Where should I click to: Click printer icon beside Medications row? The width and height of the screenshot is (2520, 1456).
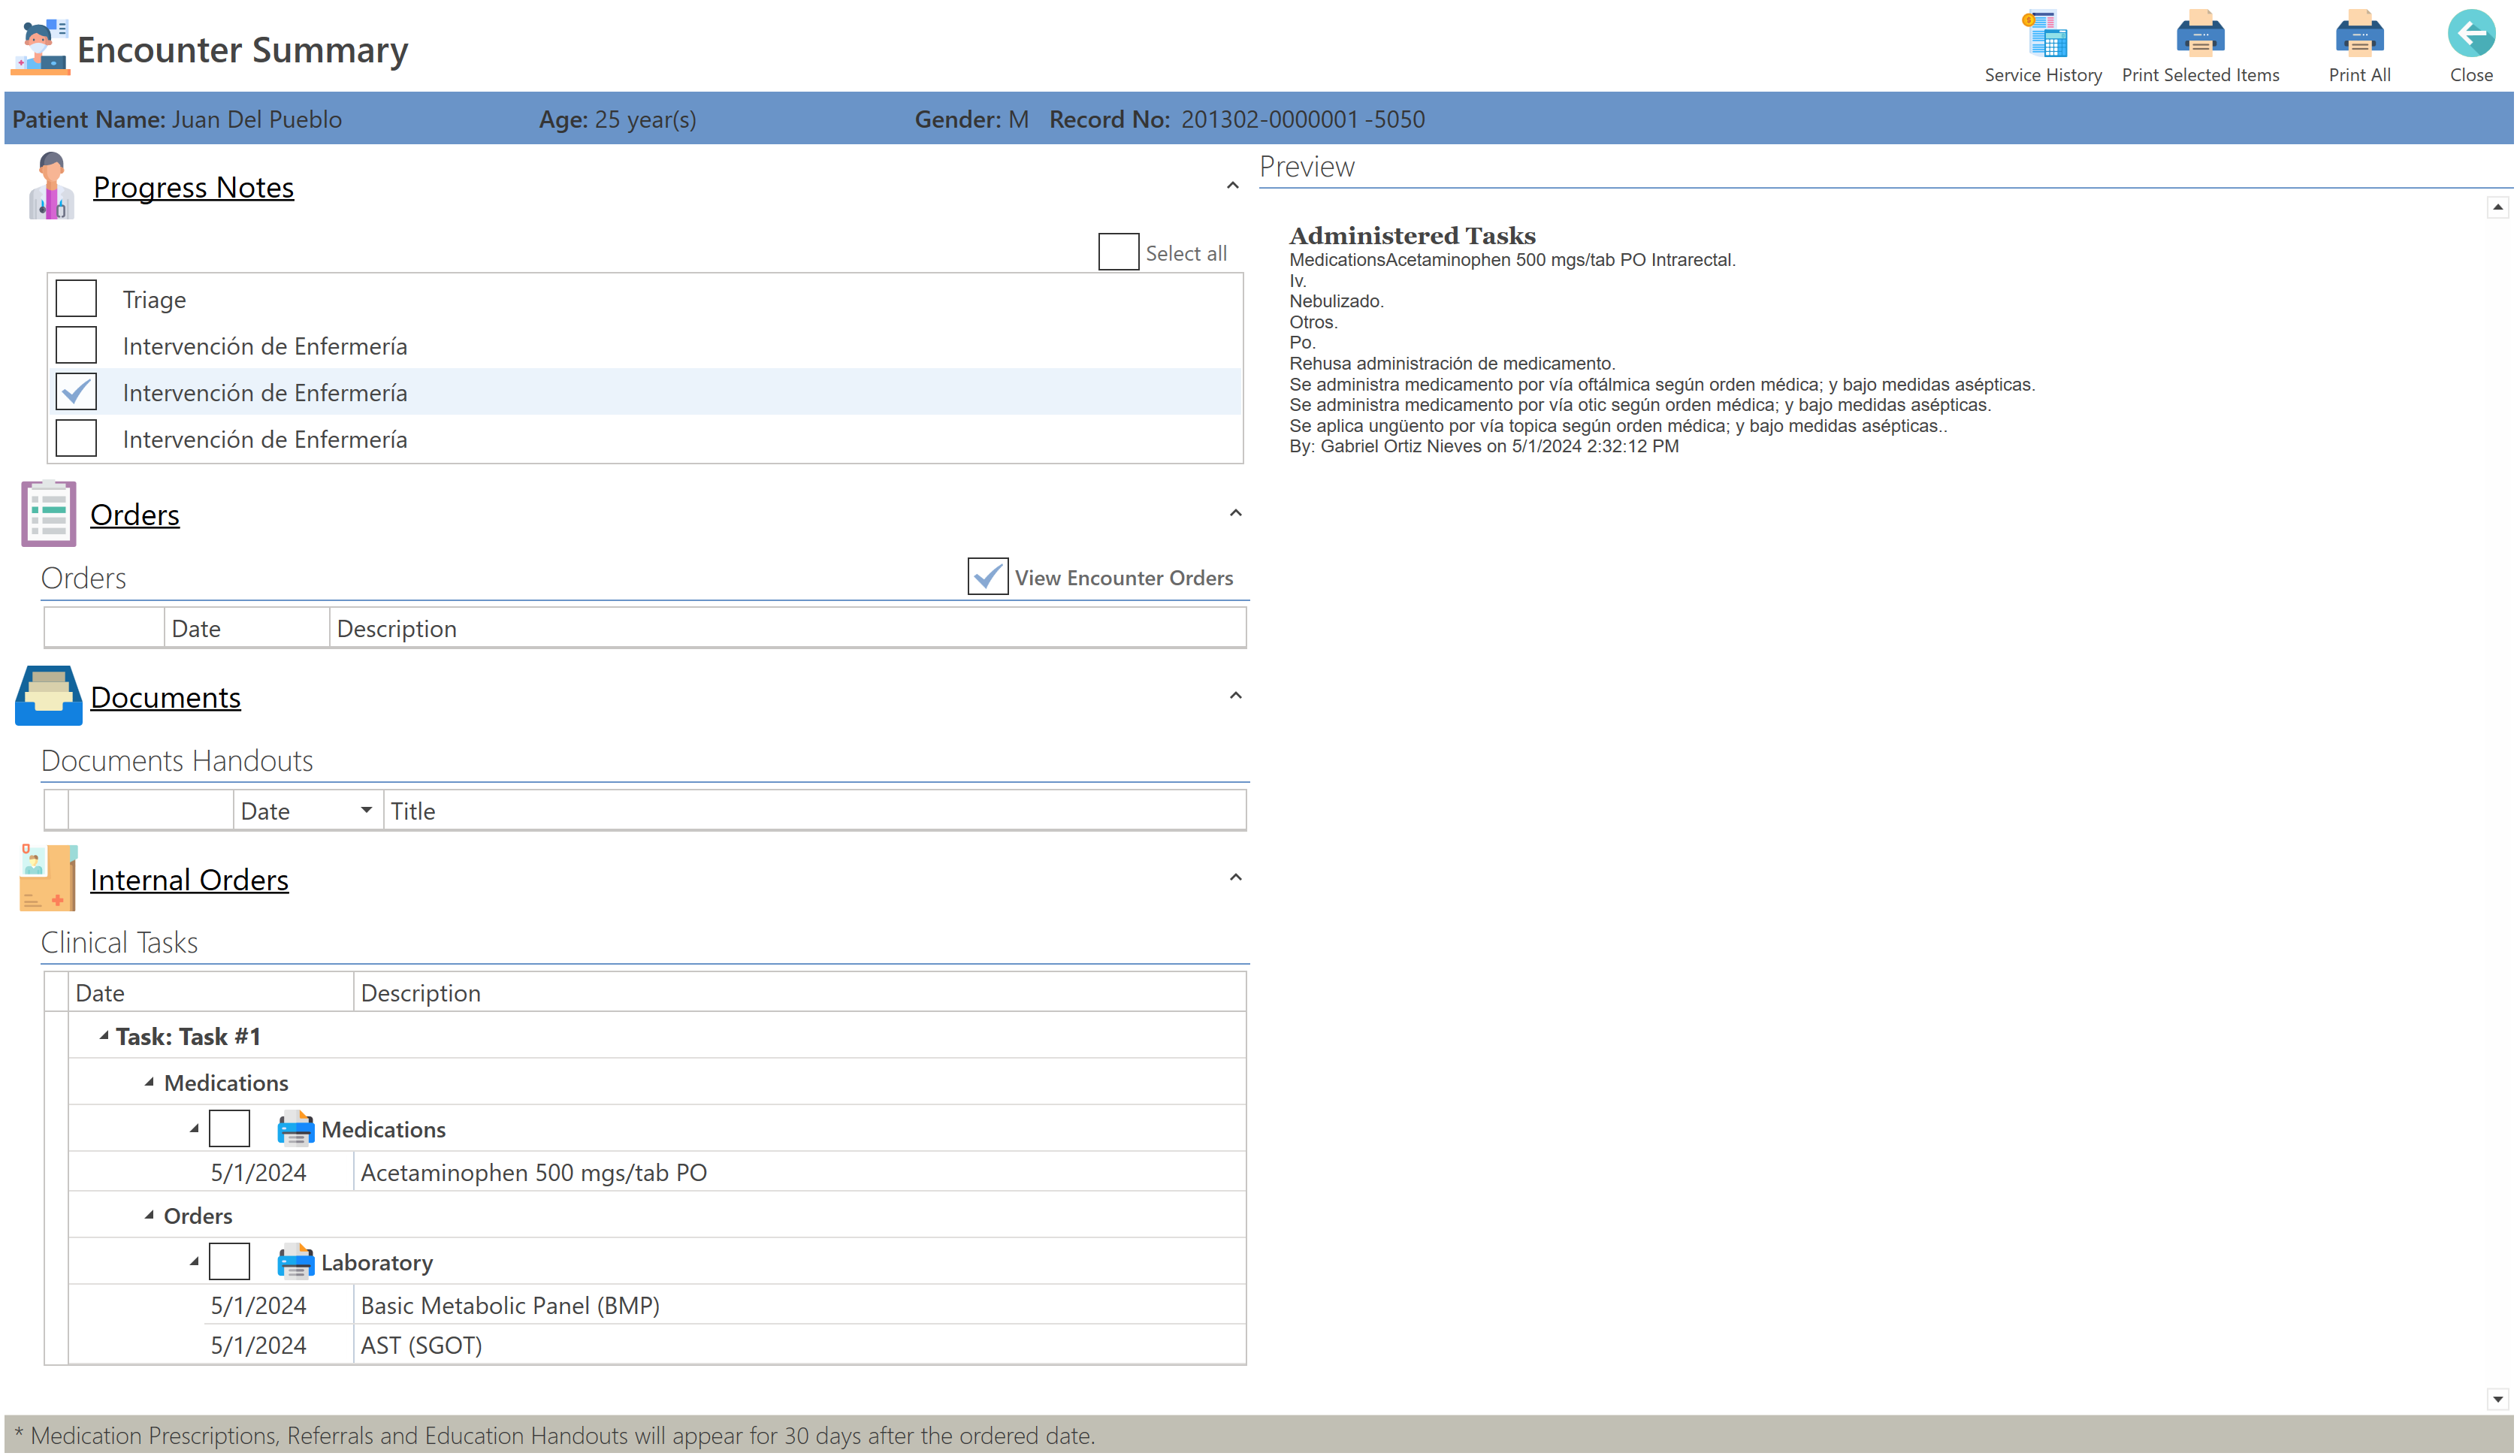(x=296, y=1131)
